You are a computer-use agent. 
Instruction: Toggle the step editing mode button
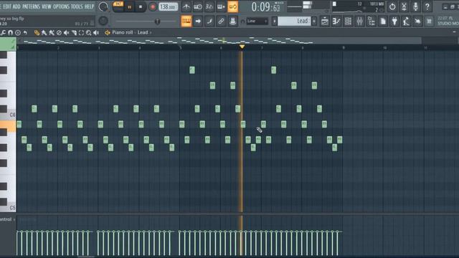tap(221, 6)
